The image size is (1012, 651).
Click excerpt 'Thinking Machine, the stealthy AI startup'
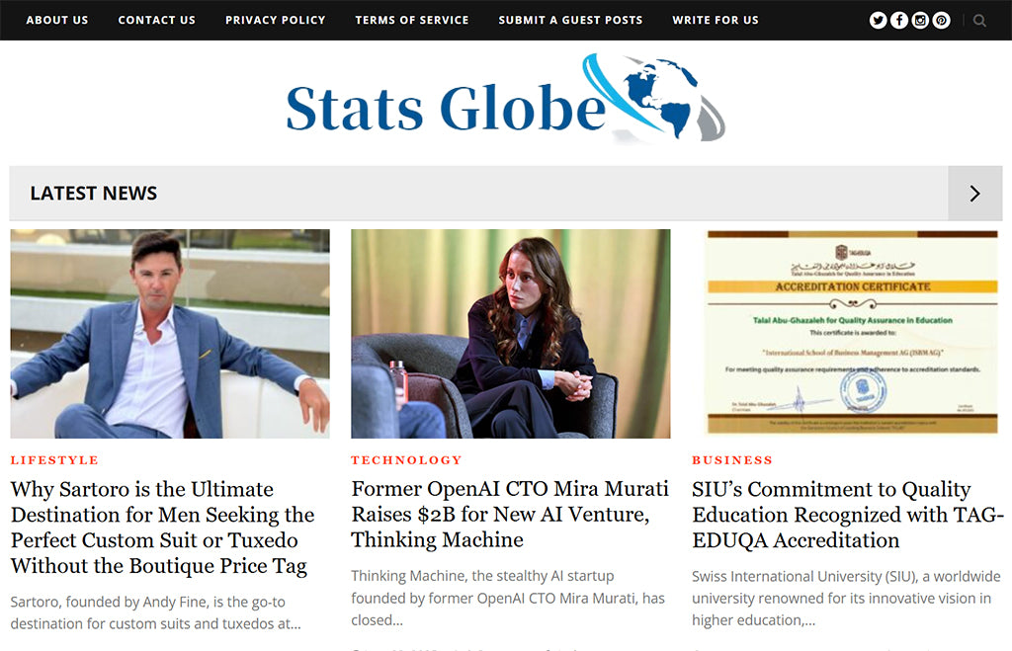(508, 598)
